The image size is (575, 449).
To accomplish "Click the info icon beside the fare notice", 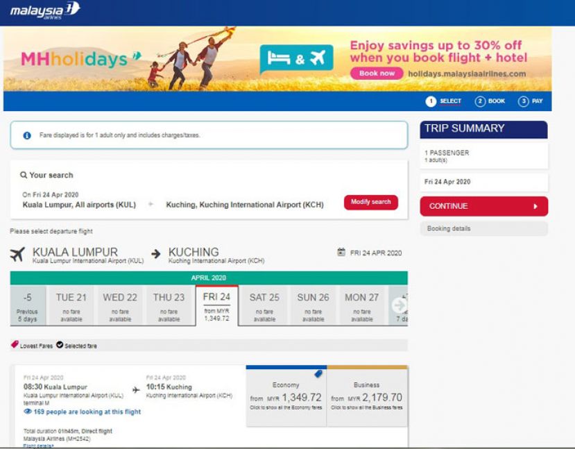I will point(27,135).
